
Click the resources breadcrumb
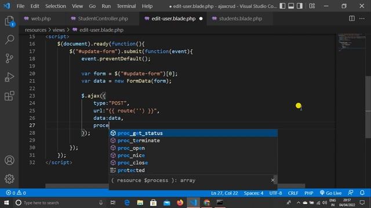pos(36,30)
